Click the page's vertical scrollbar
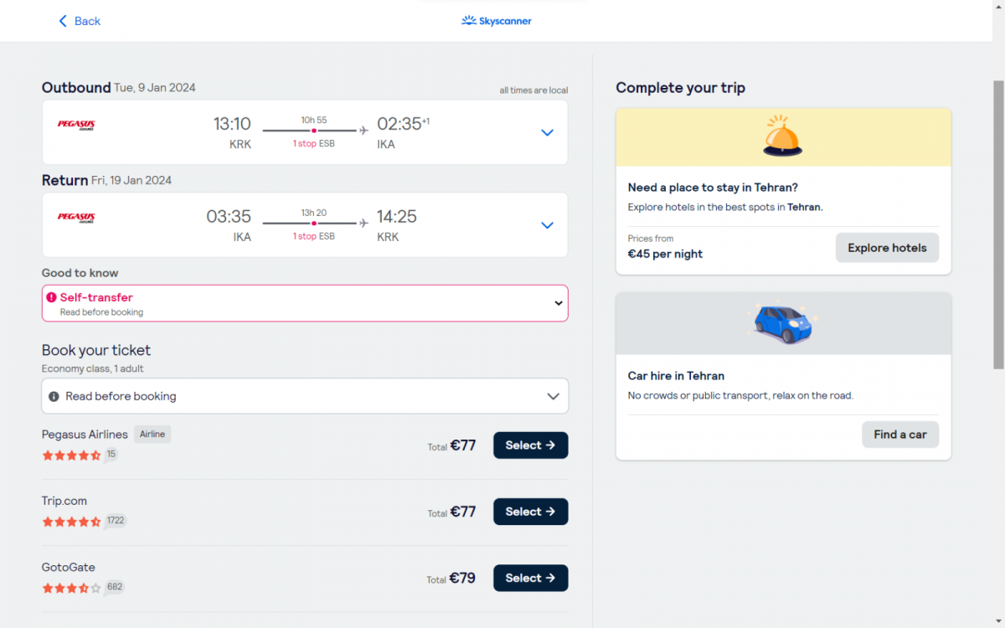The width and height of the screenshot is (1005, 628). (998, 226)
